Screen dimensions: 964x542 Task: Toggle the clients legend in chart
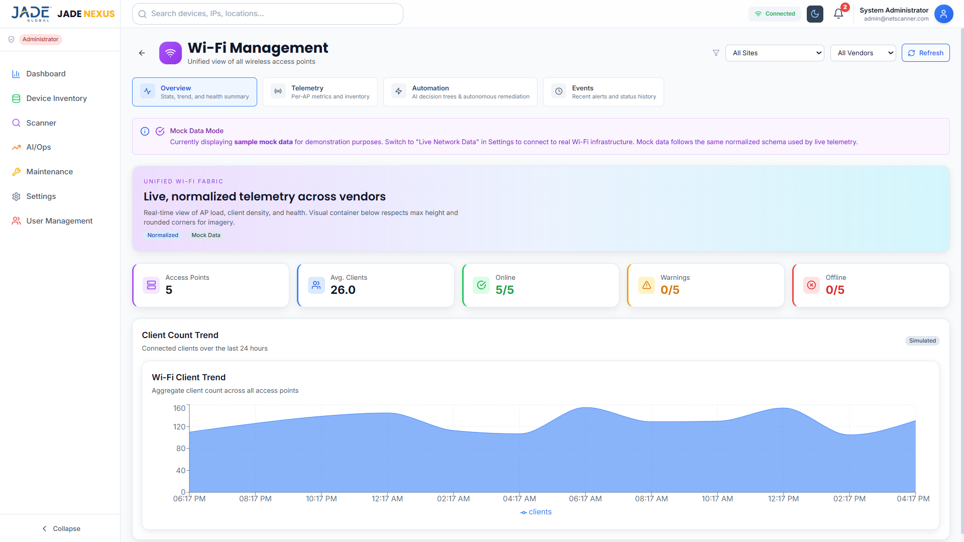click(x=535, y=512)
